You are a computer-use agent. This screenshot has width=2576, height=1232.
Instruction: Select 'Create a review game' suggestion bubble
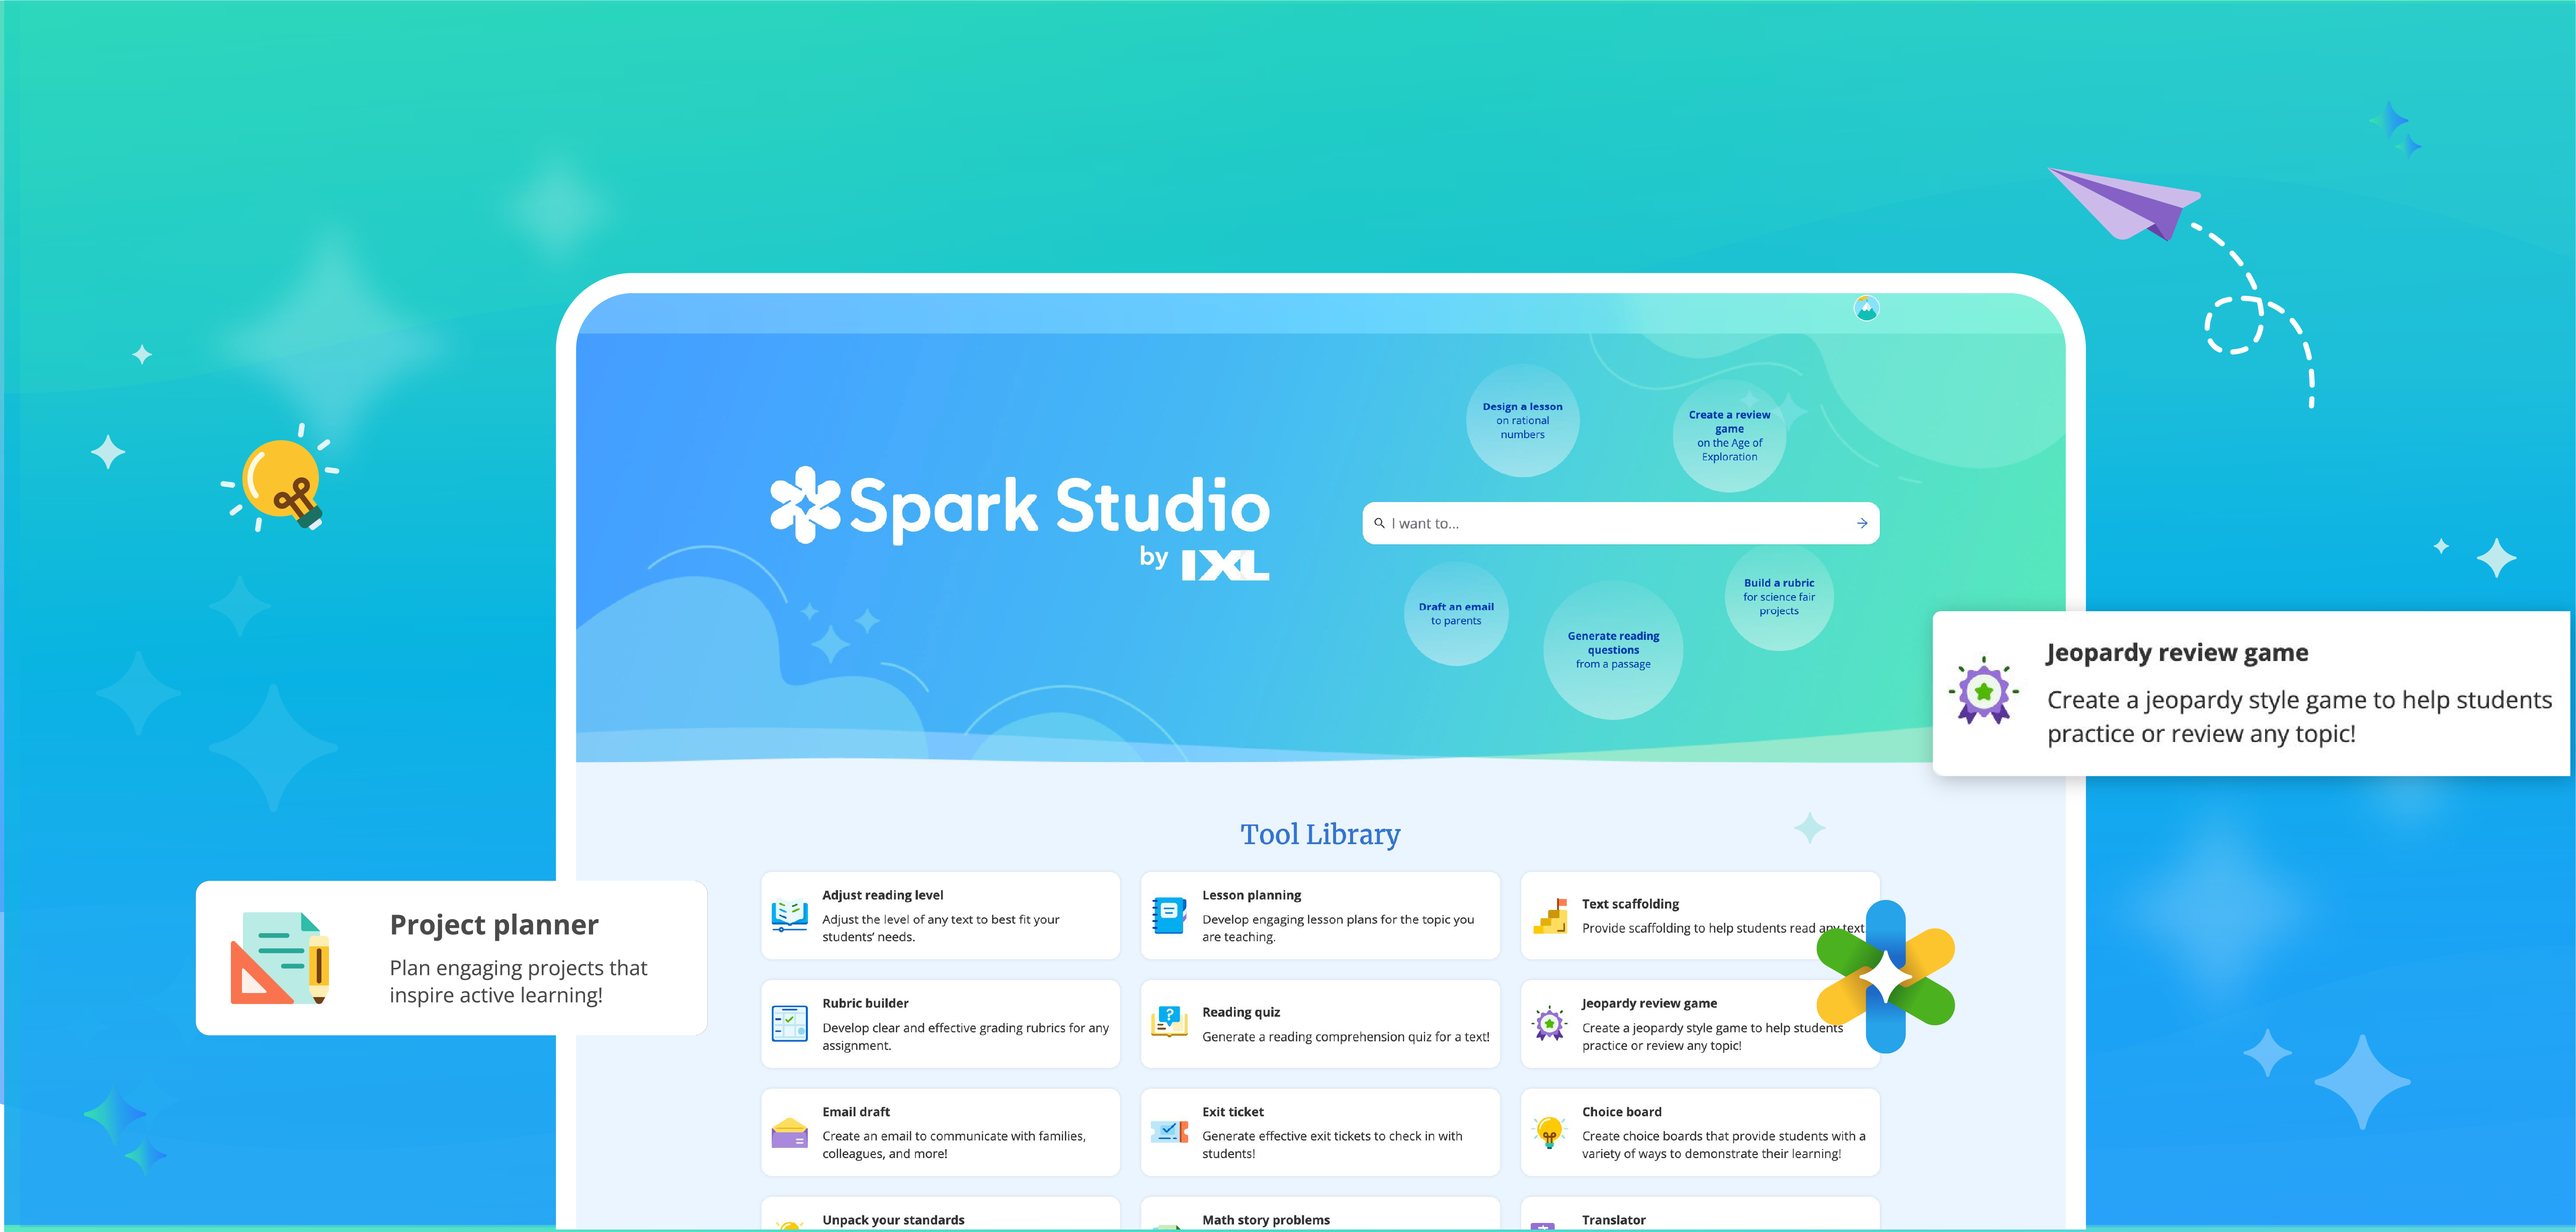point(1729,436)
